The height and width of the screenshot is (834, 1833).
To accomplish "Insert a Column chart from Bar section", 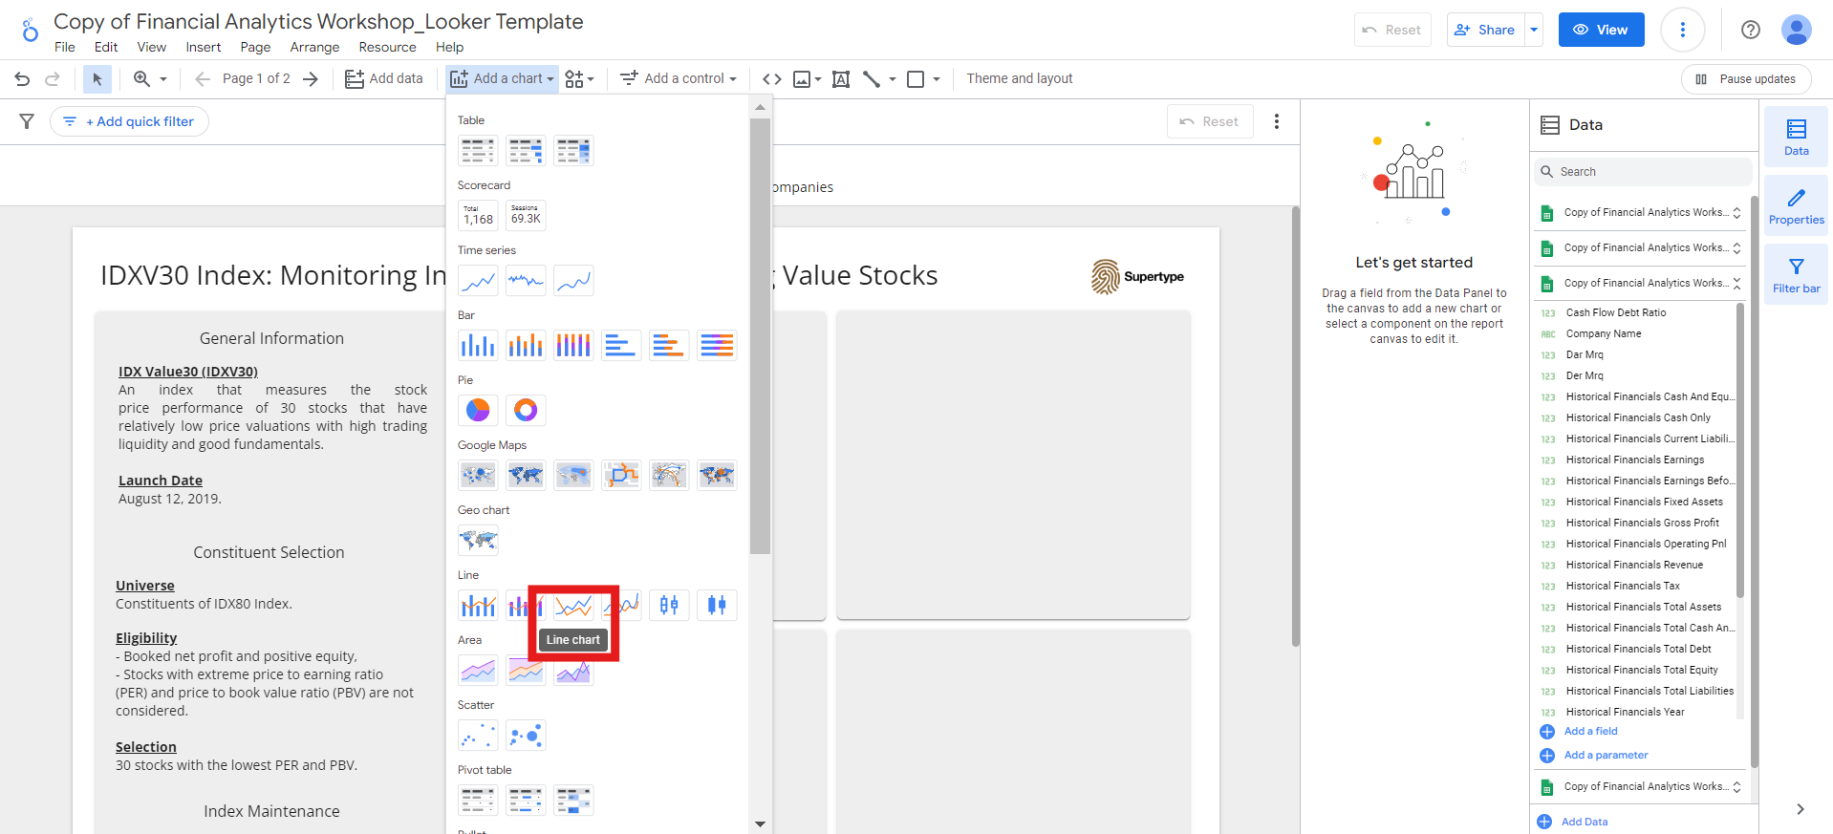I will 478,346.
